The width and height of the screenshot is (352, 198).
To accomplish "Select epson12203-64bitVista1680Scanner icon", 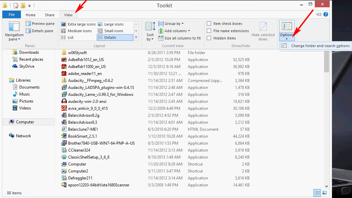I will pyautogui.click(x=64, y=185).
